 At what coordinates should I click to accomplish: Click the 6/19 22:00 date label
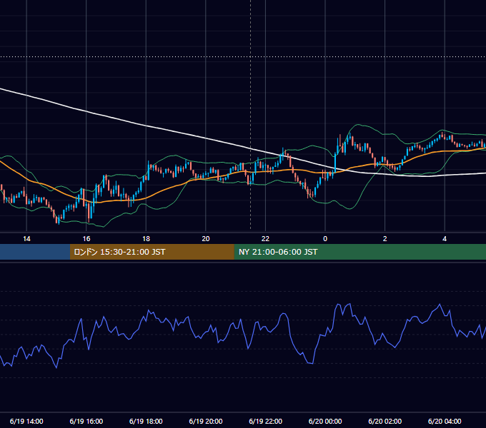coord(266,421)
